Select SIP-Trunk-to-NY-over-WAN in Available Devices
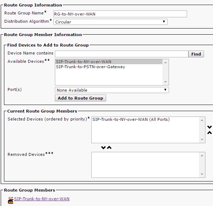213x206 pixels. click(x=109, y=62)
